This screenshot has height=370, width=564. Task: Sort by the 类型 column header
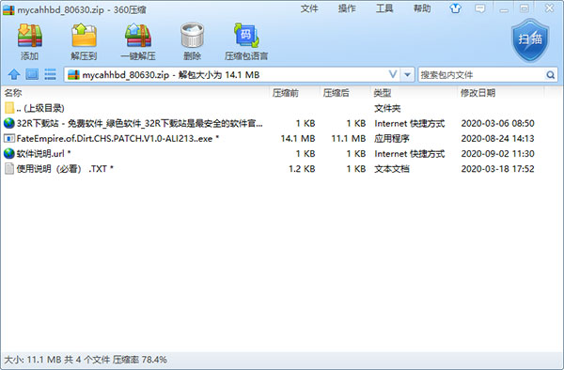383,93
